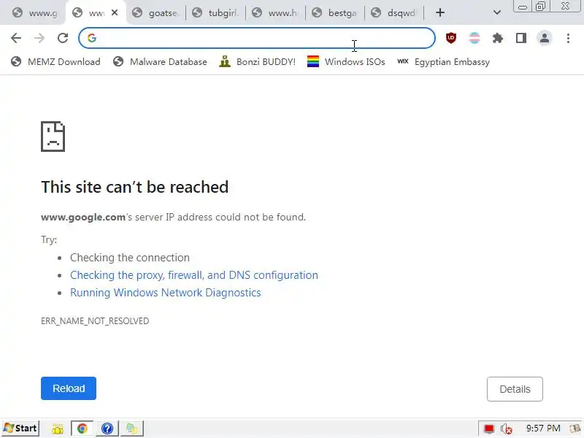Open the Extensions puzzle menu

pos(498,38)
